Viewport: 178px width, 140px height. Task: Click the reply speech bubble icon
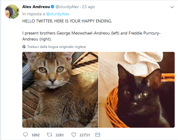point(25,135)
